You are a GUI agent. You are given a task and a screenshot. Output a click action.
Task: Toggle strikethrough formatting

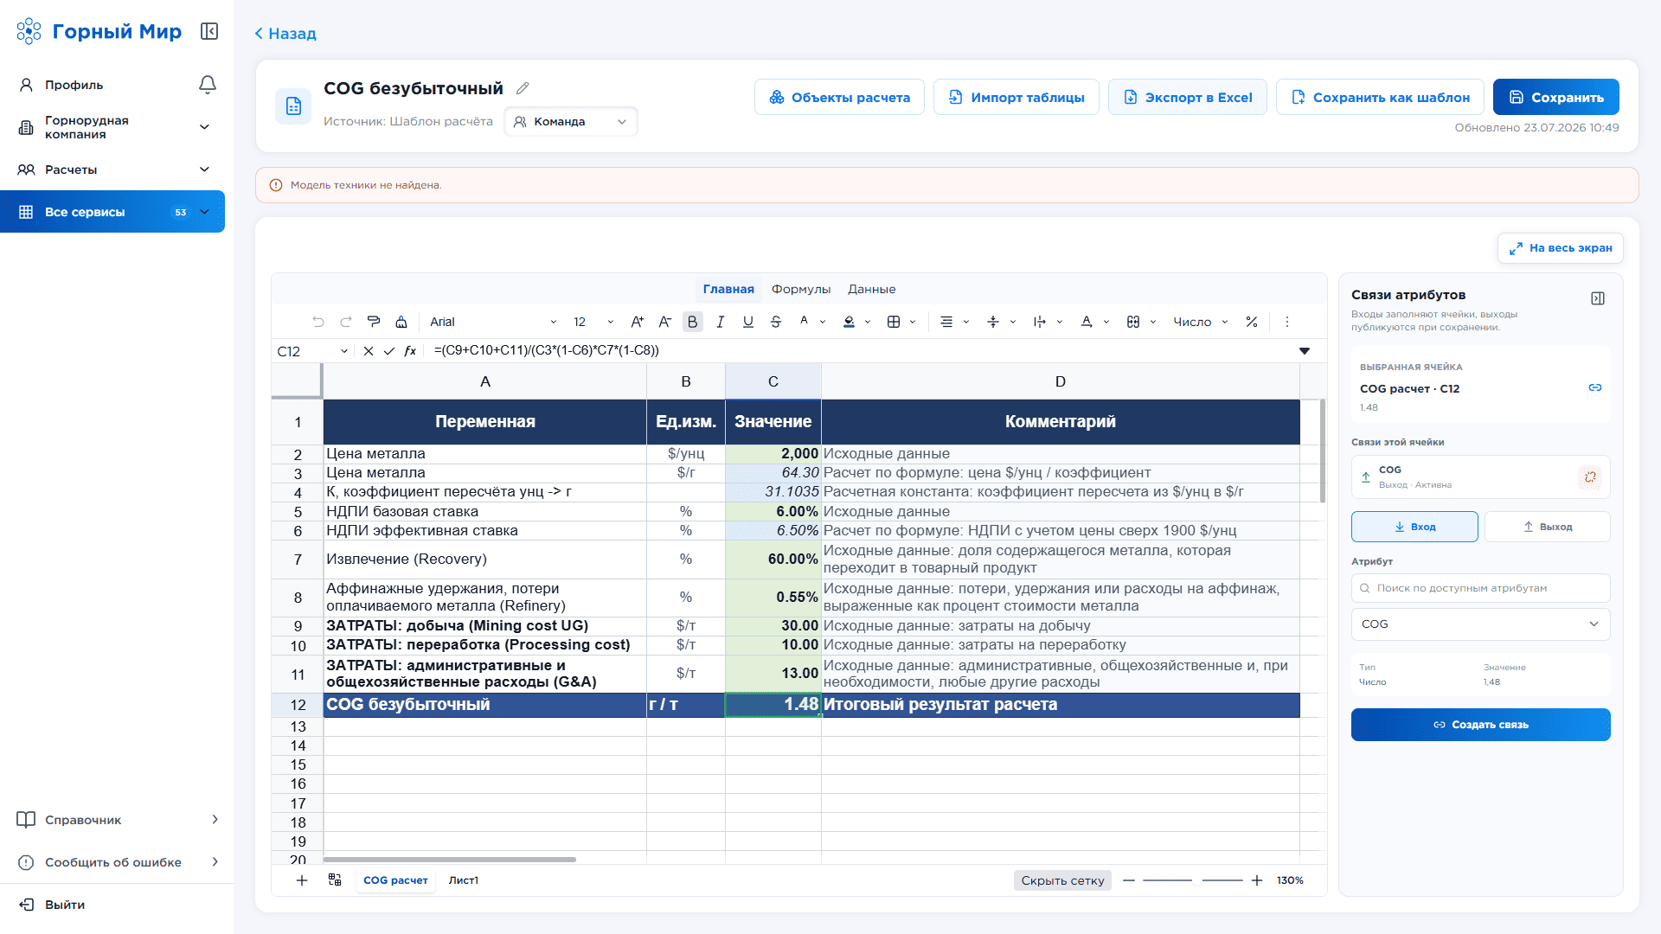[776, 322]
